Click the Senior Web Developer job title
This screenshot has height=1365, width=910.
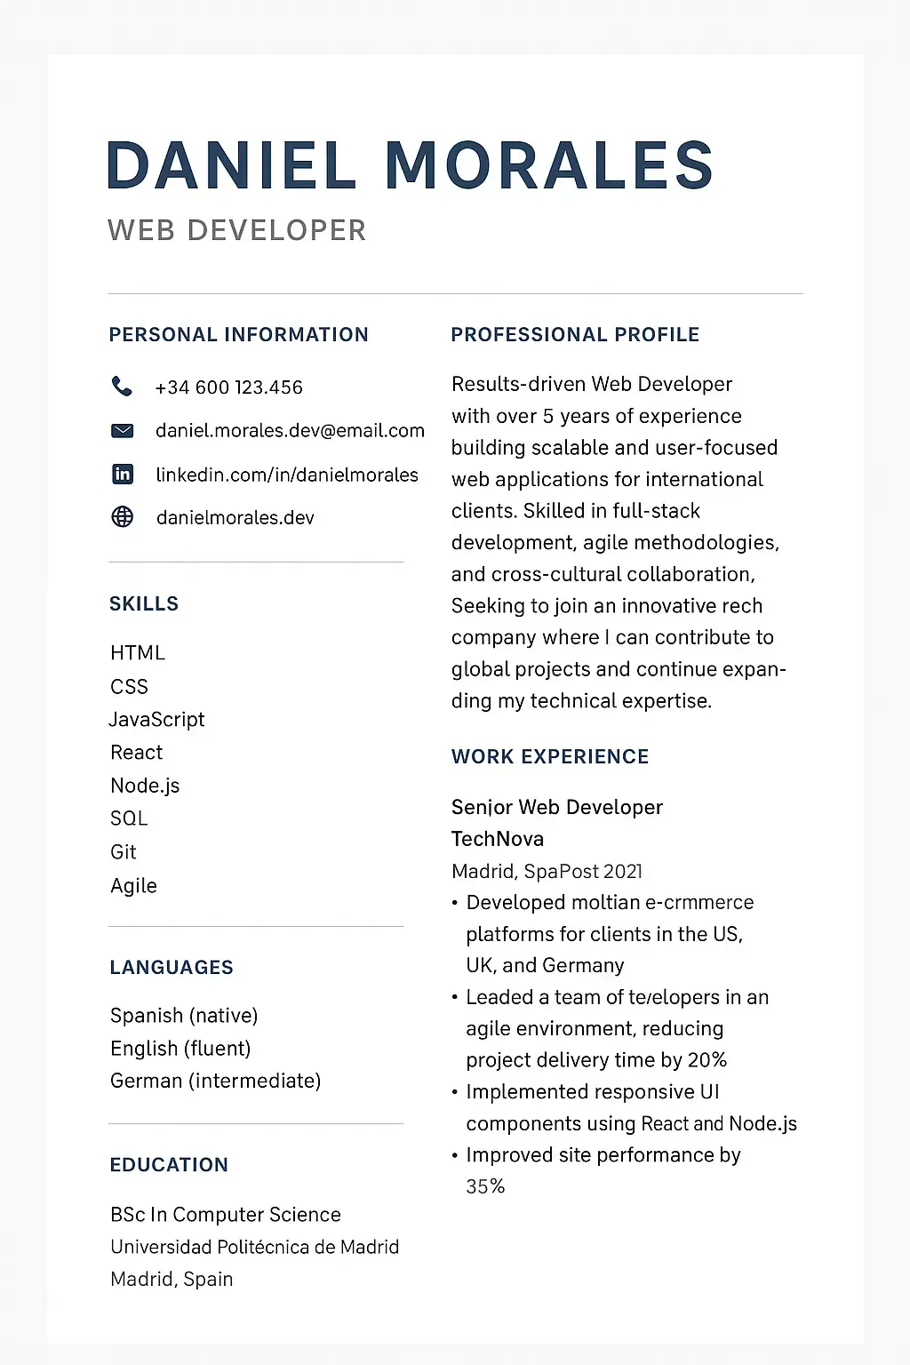click(x=557, y=807)
